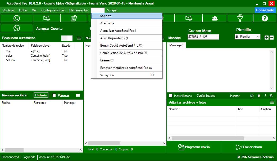Click the WhatsApp icon in the top toolbar

tap(17, 18)
